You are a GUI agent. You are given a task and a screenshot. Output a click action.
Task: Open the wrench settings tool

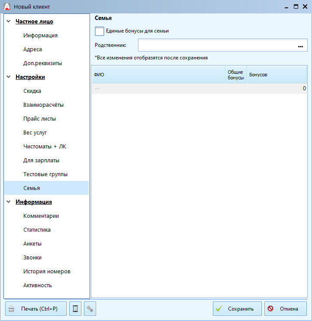[x=90, y=309]
